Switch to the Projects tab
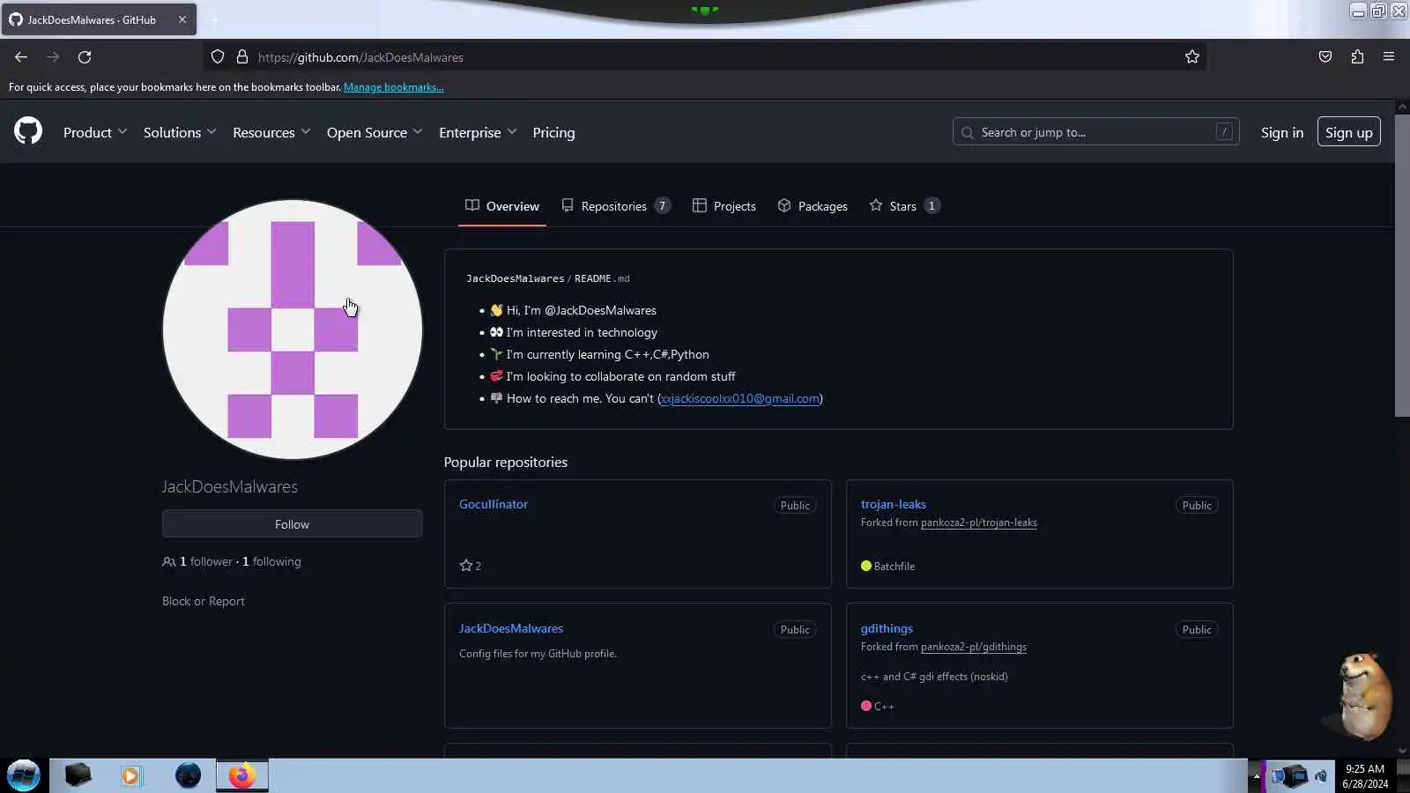The height and width of the screenshot is (793, 1410). (724, 206)
